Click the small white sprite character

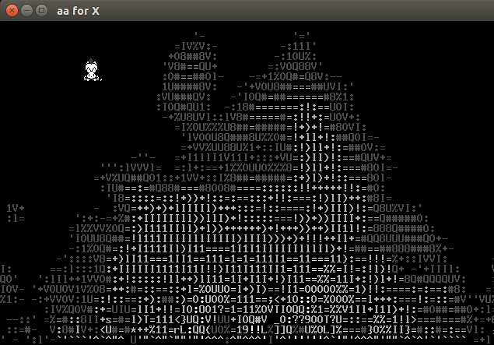(93, 70)
